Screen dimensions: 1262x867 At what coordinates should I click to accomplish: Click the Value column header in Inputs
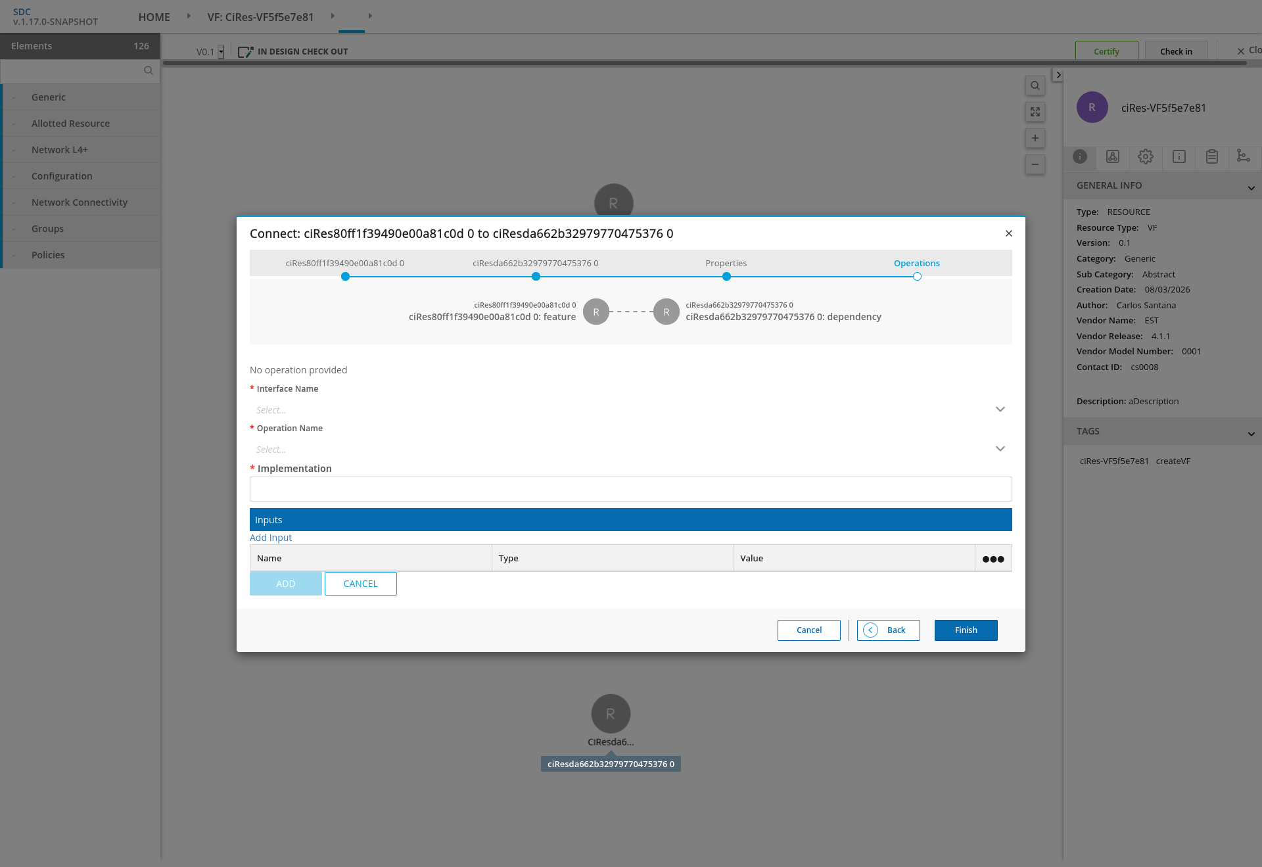tap(854, 558)
